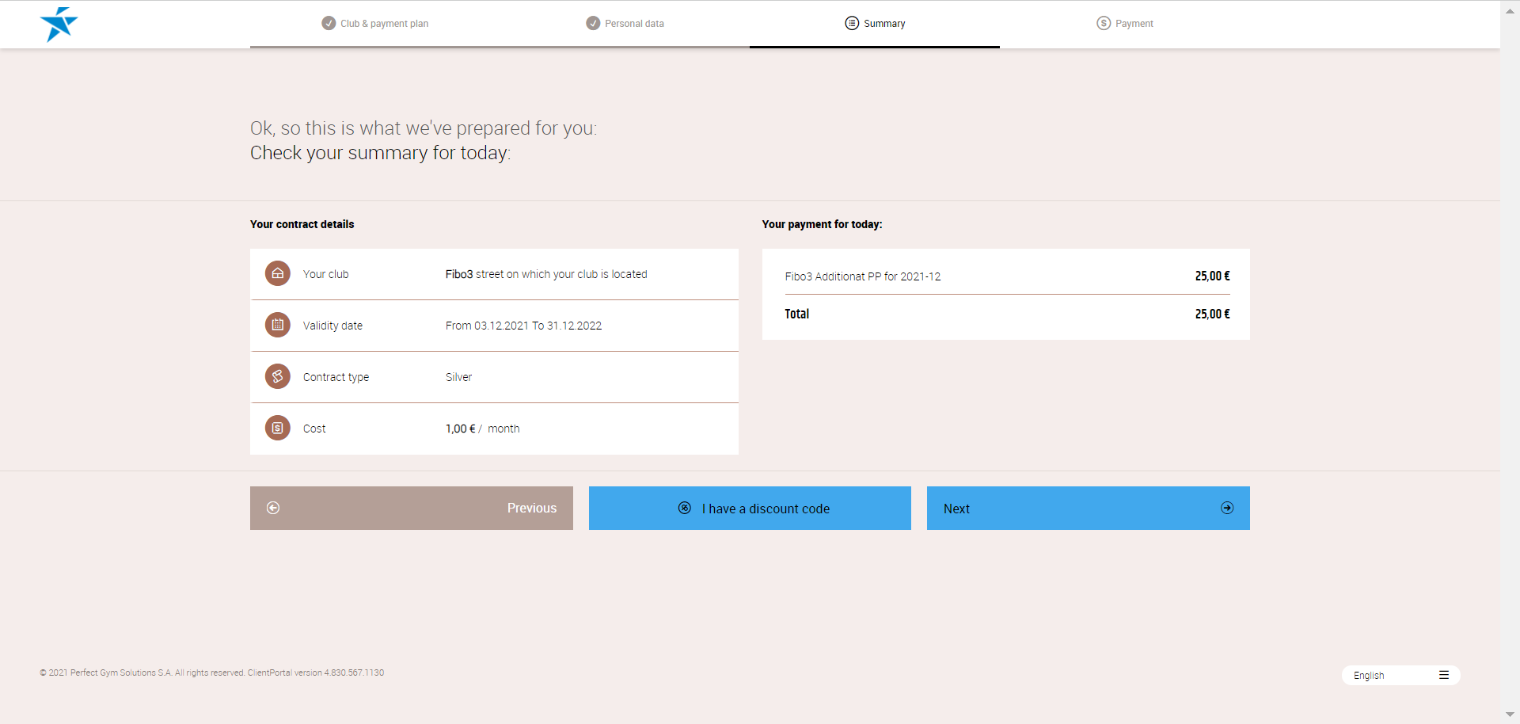Image resolution: width=1520 pixels, height=724 pixels.
Task: Switch to the Personal data step
Action: pyautogui.click(x=634, y=24)
